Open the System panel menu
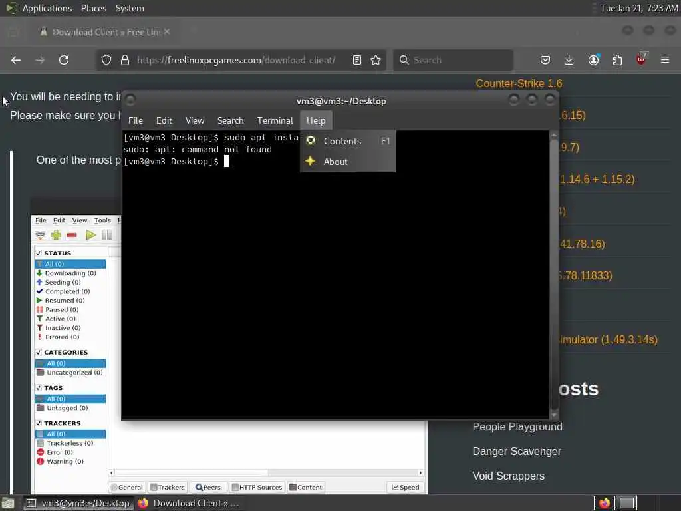Screen dimensions: 681x511 click(130, 8)
